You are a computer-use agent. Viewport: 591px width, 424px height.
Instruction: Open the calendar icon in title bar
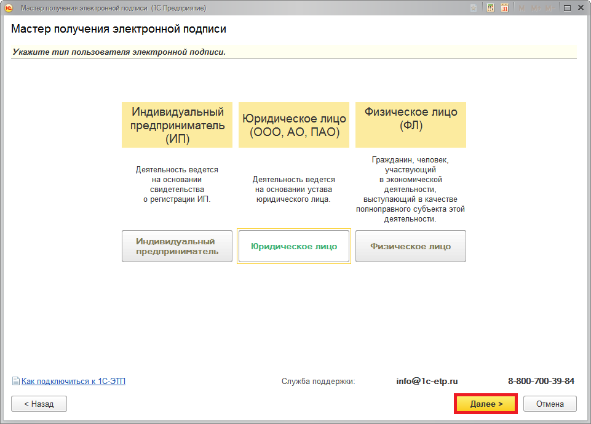[x=504, y=8]
